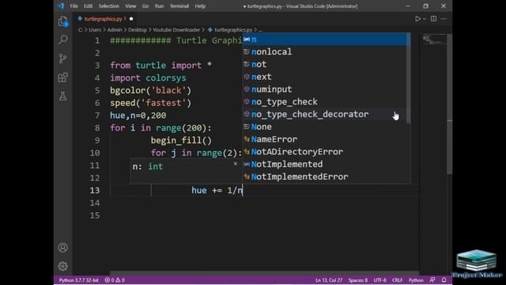Click the 'import colorsys' code line
The width and height of the screenshot is (506, 285).
tap(148, 78)
